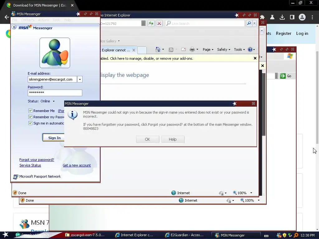The height and width of the screenshot is (239, 319).
Task: Collapse the MSN Messenger header arrow button
Action: pos(14,27)
